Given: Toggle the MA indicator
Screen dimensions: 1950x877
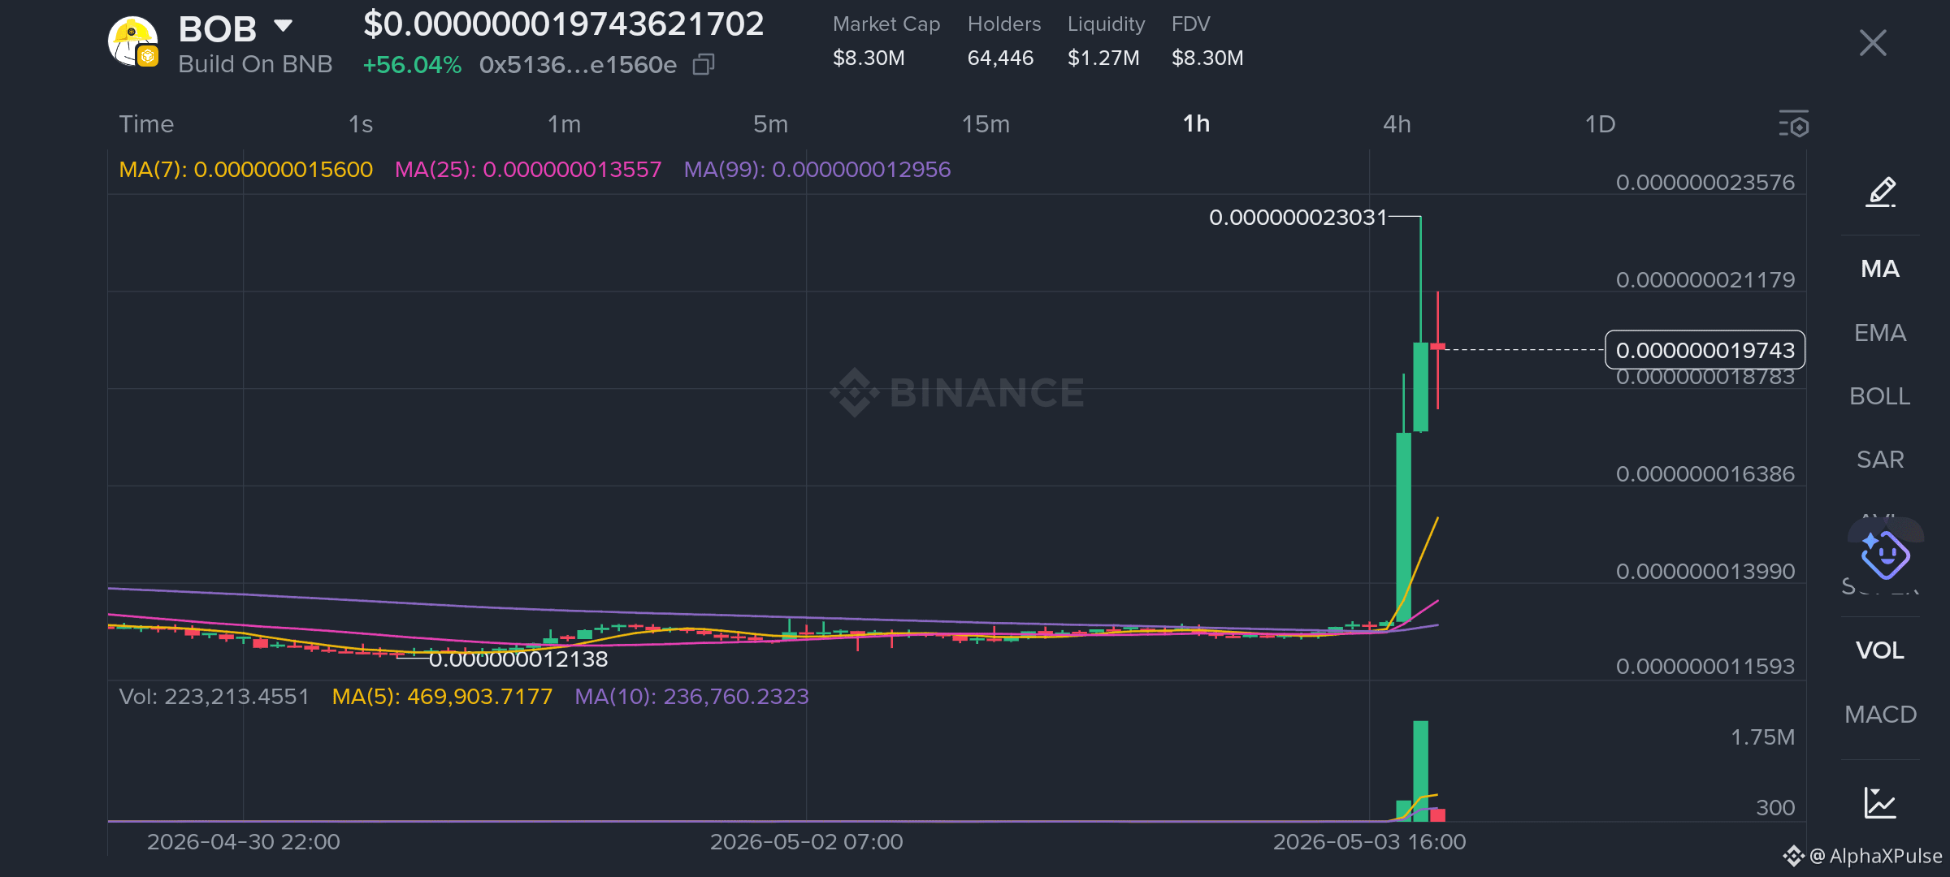Looking at the screenshot, I should (x=1880, y=269).
